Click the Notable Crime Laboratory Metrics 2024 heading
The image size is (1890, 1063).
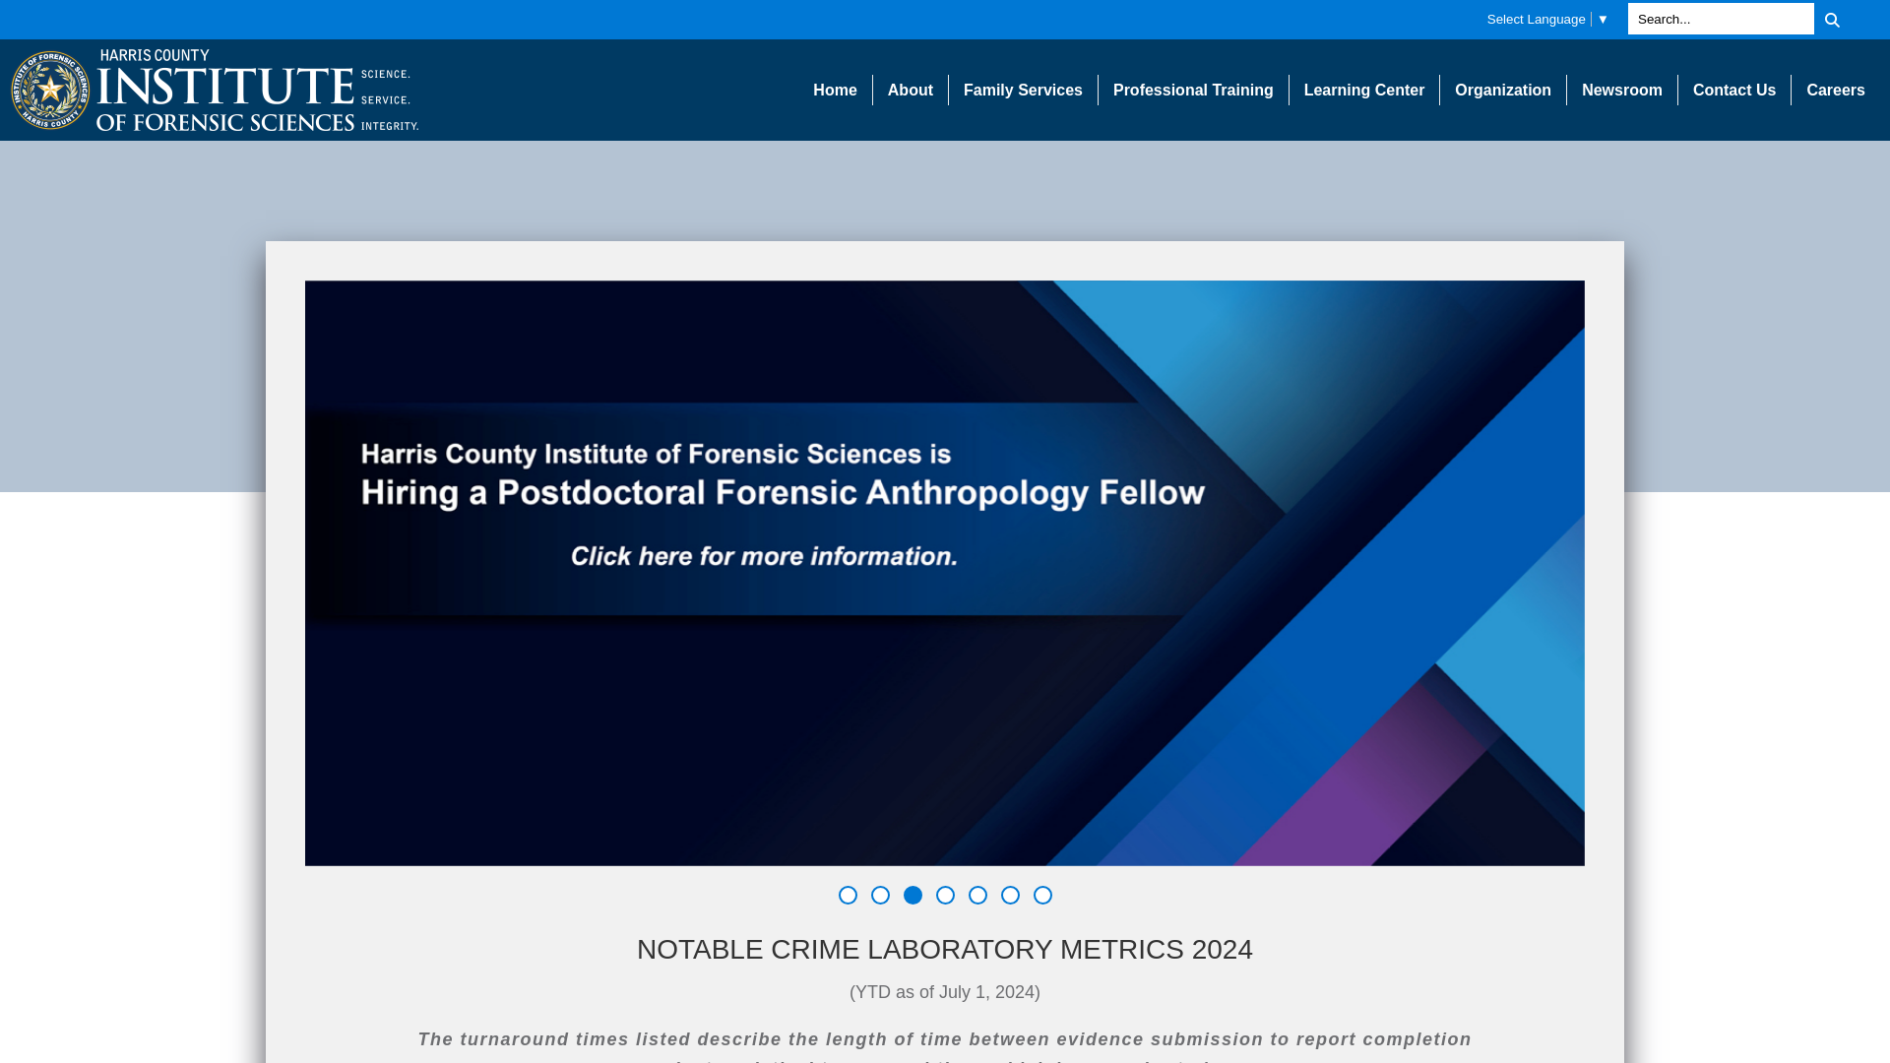point(945,949)
